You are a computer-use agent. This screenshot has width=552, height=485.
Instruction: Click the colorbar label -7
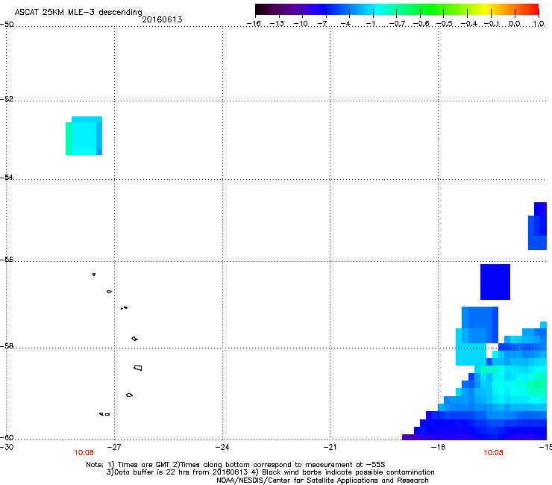point(322,24)
